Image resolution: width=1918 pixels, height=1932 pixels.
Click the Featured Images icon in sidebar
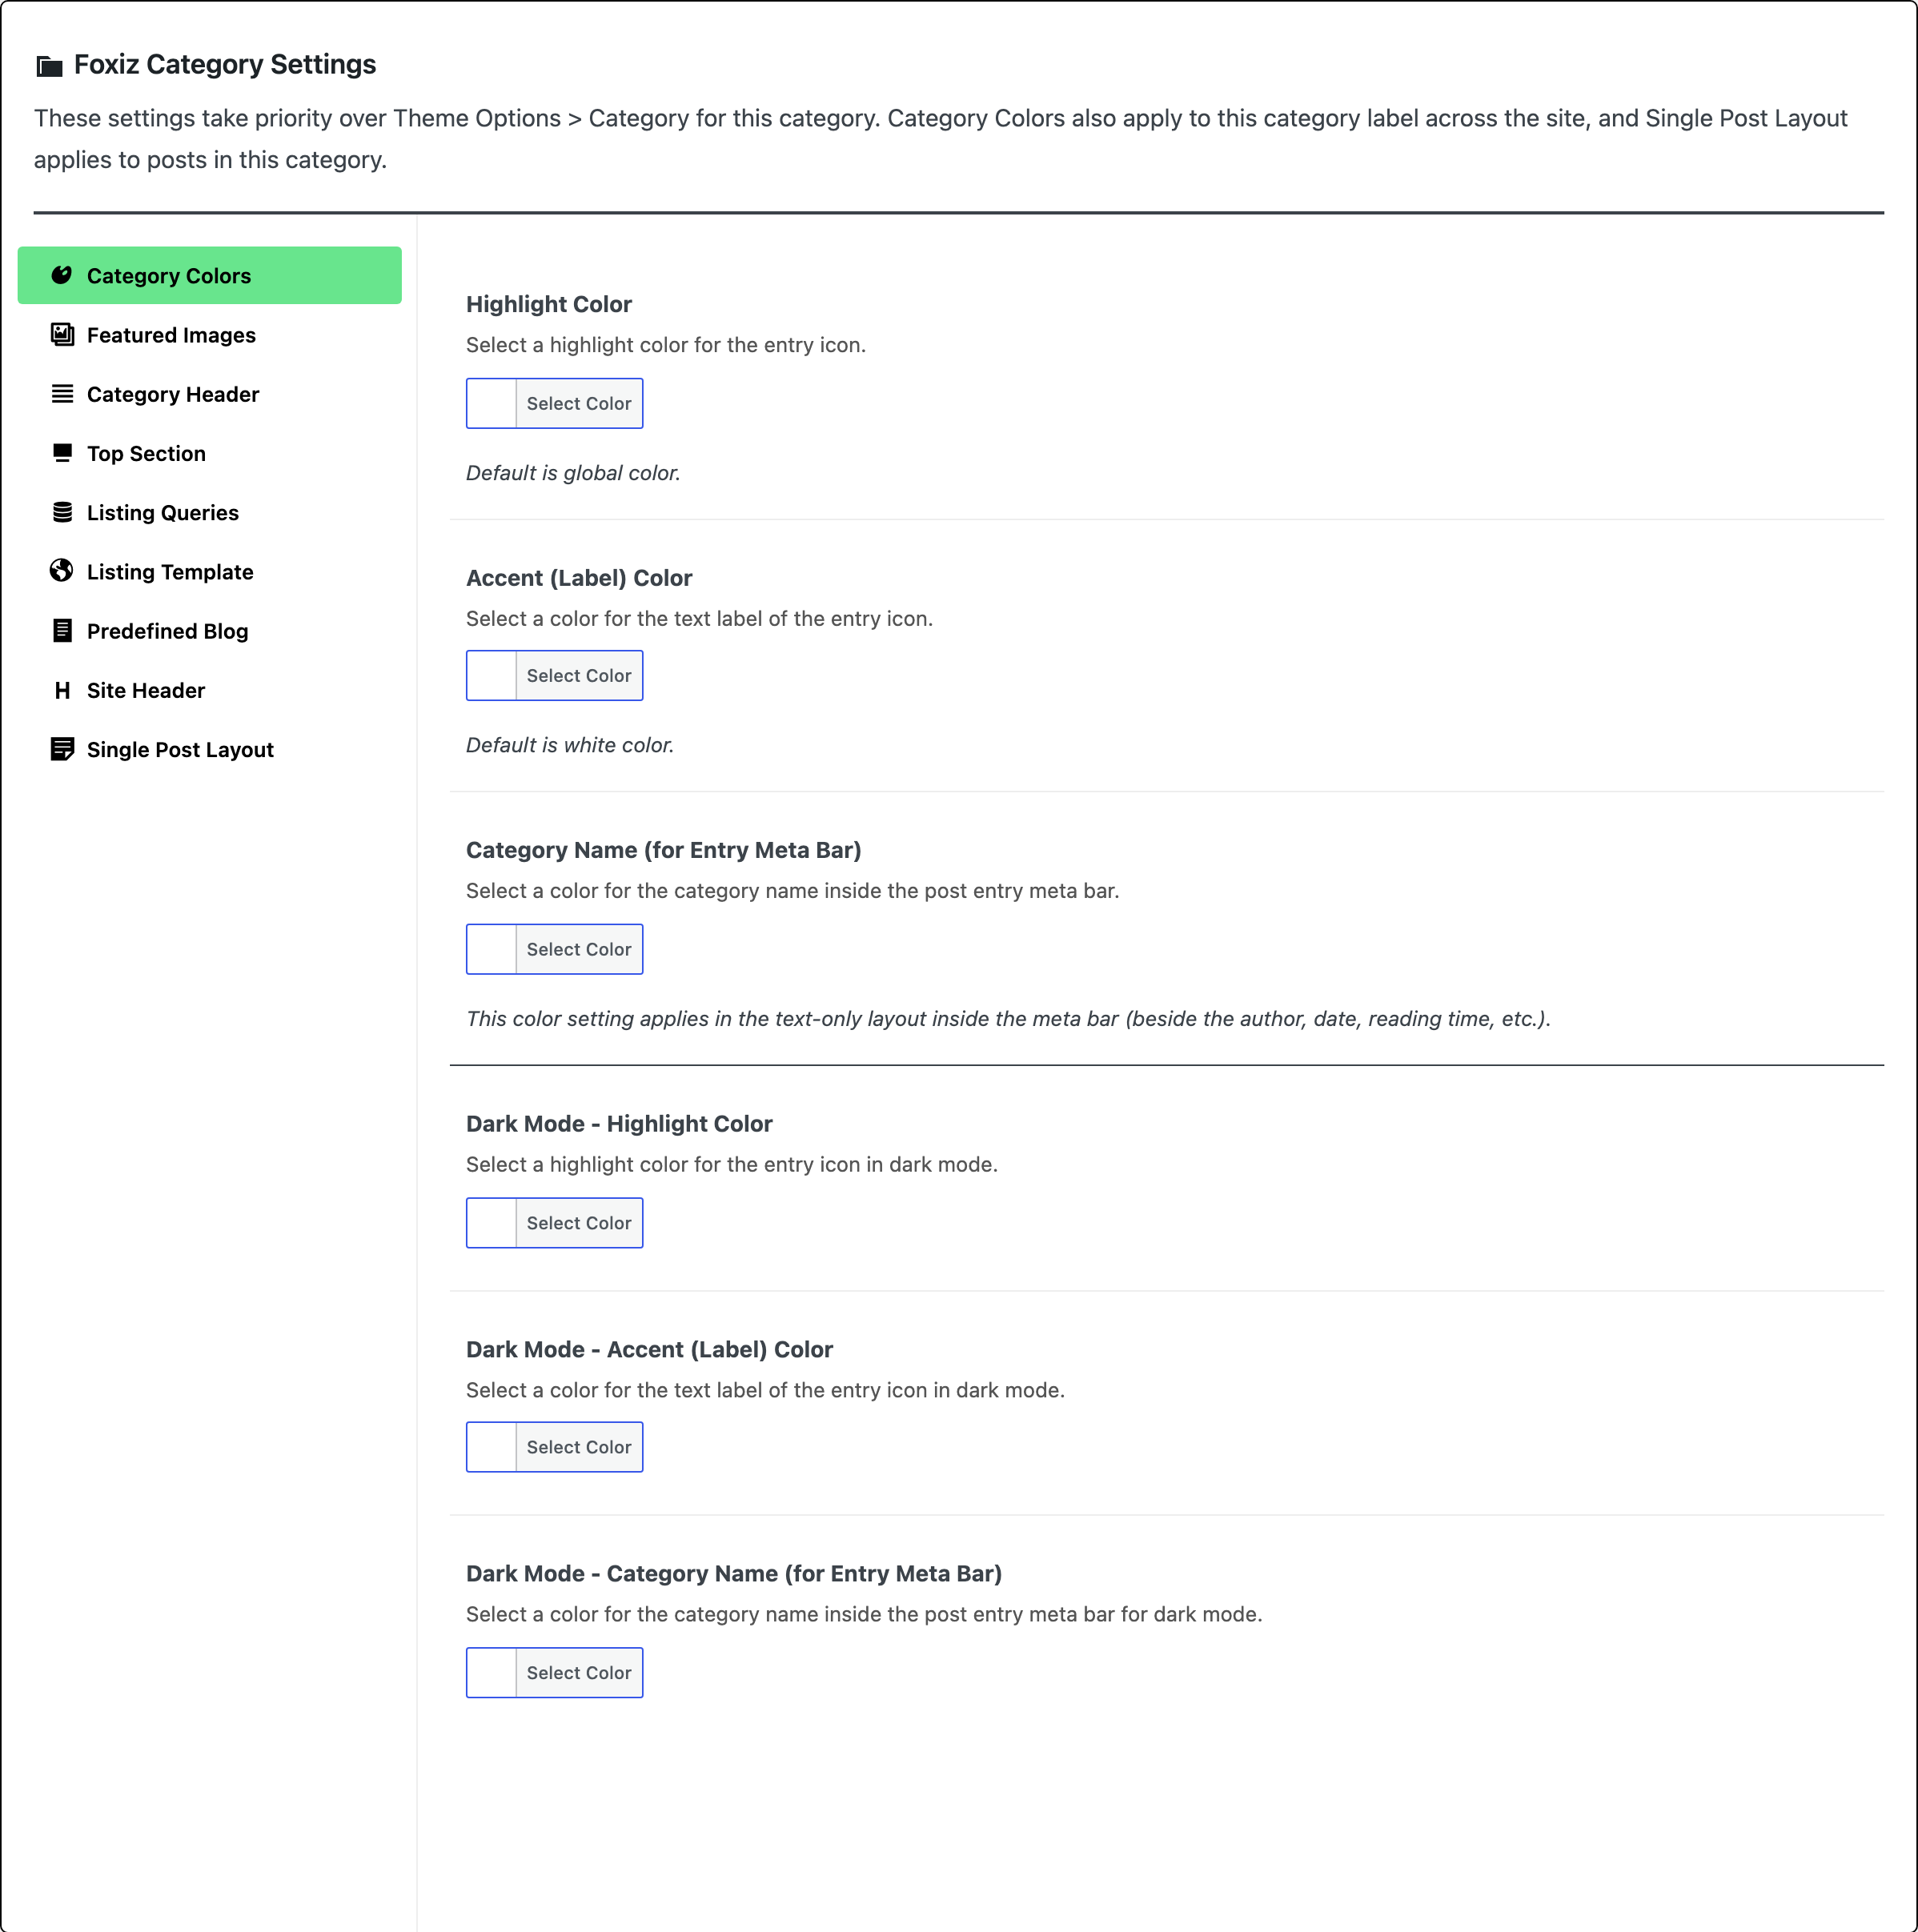pyautogui.click(x=62, y=334)
